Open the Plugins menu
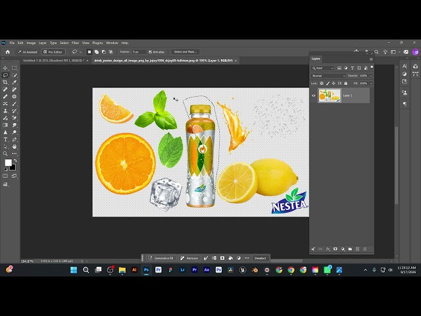 97,43
